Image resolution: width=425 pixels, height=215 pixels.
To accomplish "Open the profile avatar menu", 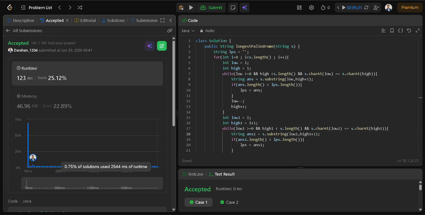I will [389, 7].
